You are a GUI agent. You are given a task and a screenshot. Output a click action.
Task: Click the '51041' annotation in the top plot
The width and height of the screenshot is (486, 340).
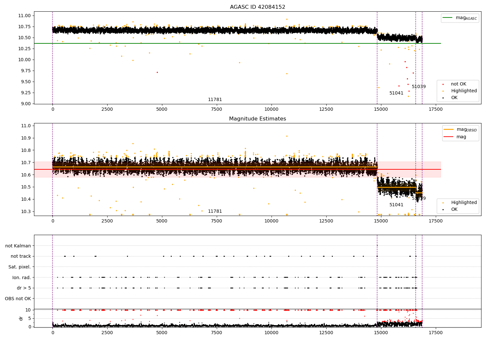pos(396,93)
